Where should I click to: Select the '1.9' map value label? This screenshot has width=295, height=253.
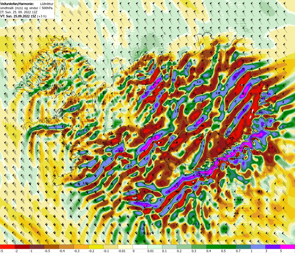pyautogui.click(x=202, y=146)
